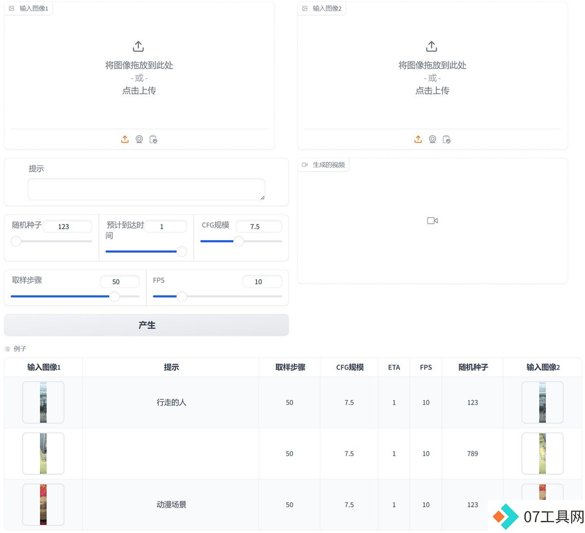The height and width of the screenshot is (533, 585).
Task: Click the 随机种子 slider handle
Action: pos(16,241)
